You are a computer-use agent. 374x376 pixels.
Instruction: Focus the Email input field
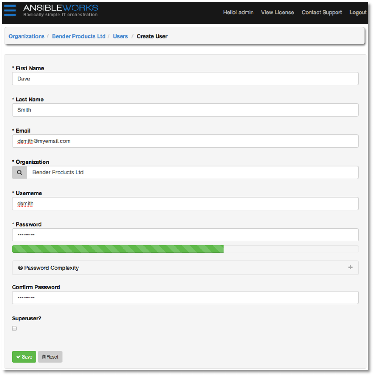[x=185, y=141]
